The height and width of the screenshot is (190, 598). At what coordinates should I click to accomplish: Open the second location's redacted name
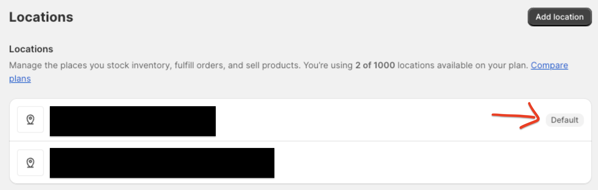pos(162,163)
